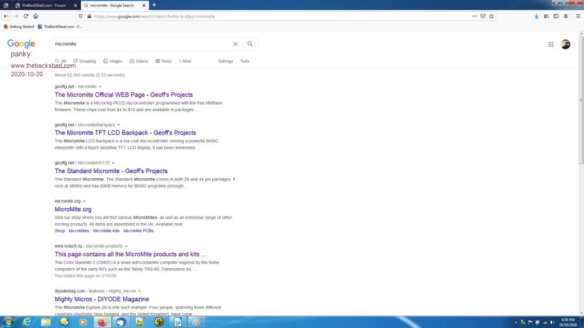Expand dropdown arrow next to geoffg.net › micromite
584x328 pixels.
coord(100,87)
